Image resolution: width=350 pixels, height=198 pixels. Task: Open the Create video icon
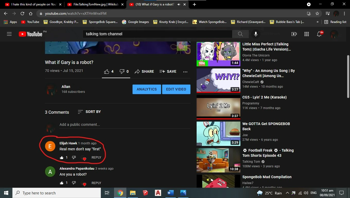point(294,34)
